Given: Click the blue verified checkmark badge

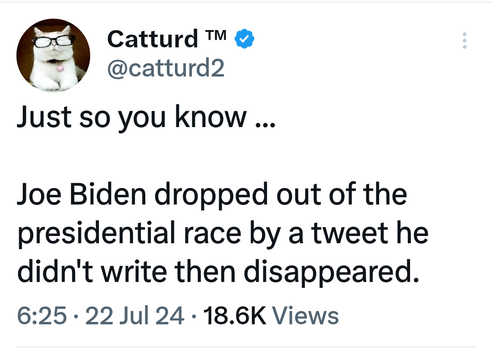Looking at the screenshot, I should (x=245, y=40).
